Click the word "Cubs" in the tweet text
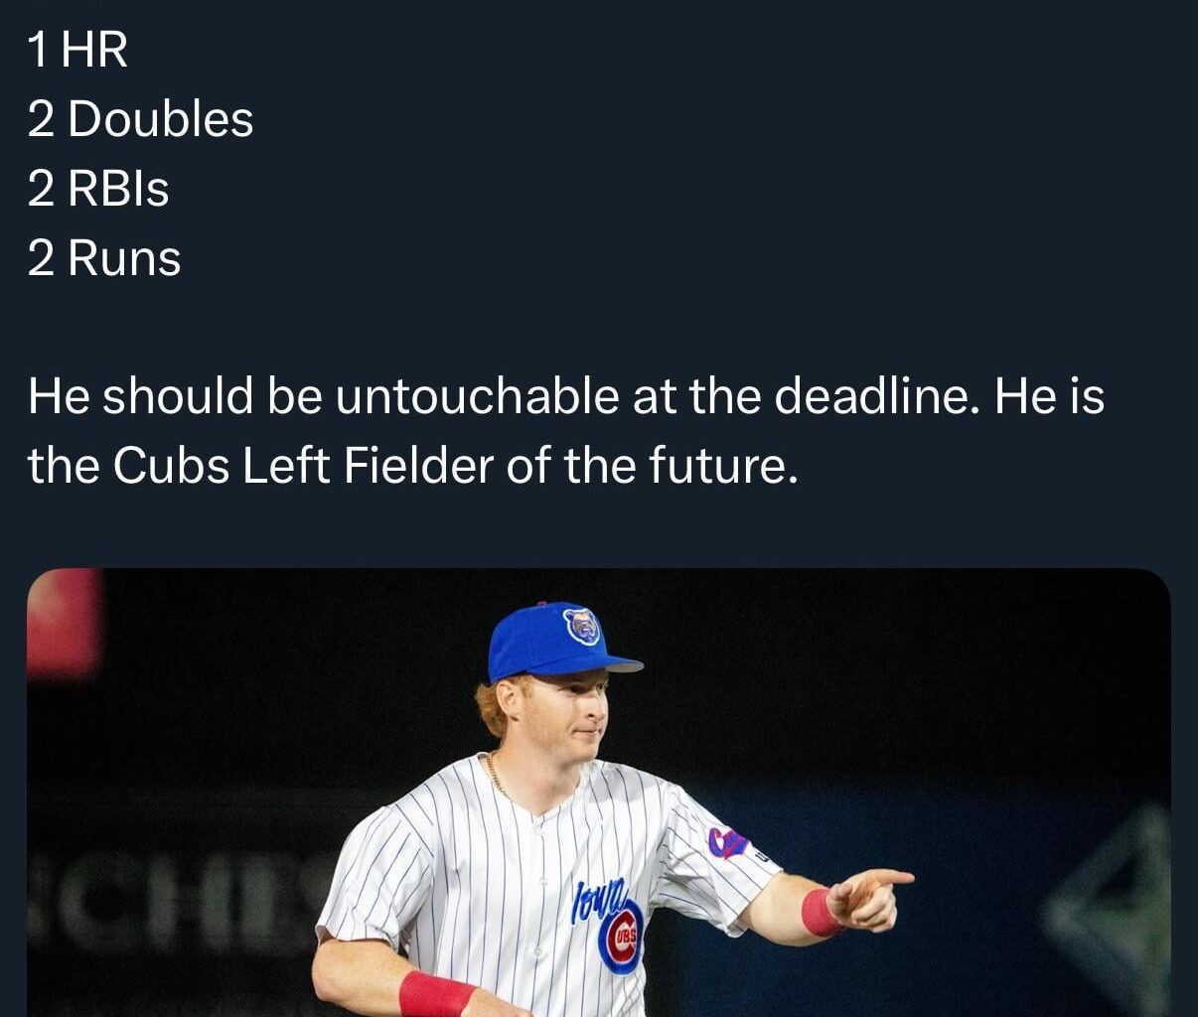 point(171,465)
